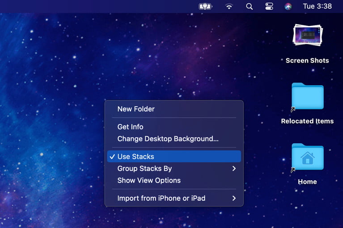Disable the checked Use Stacks option
This screenshot has height=228, width=343.
coord(136,157)
